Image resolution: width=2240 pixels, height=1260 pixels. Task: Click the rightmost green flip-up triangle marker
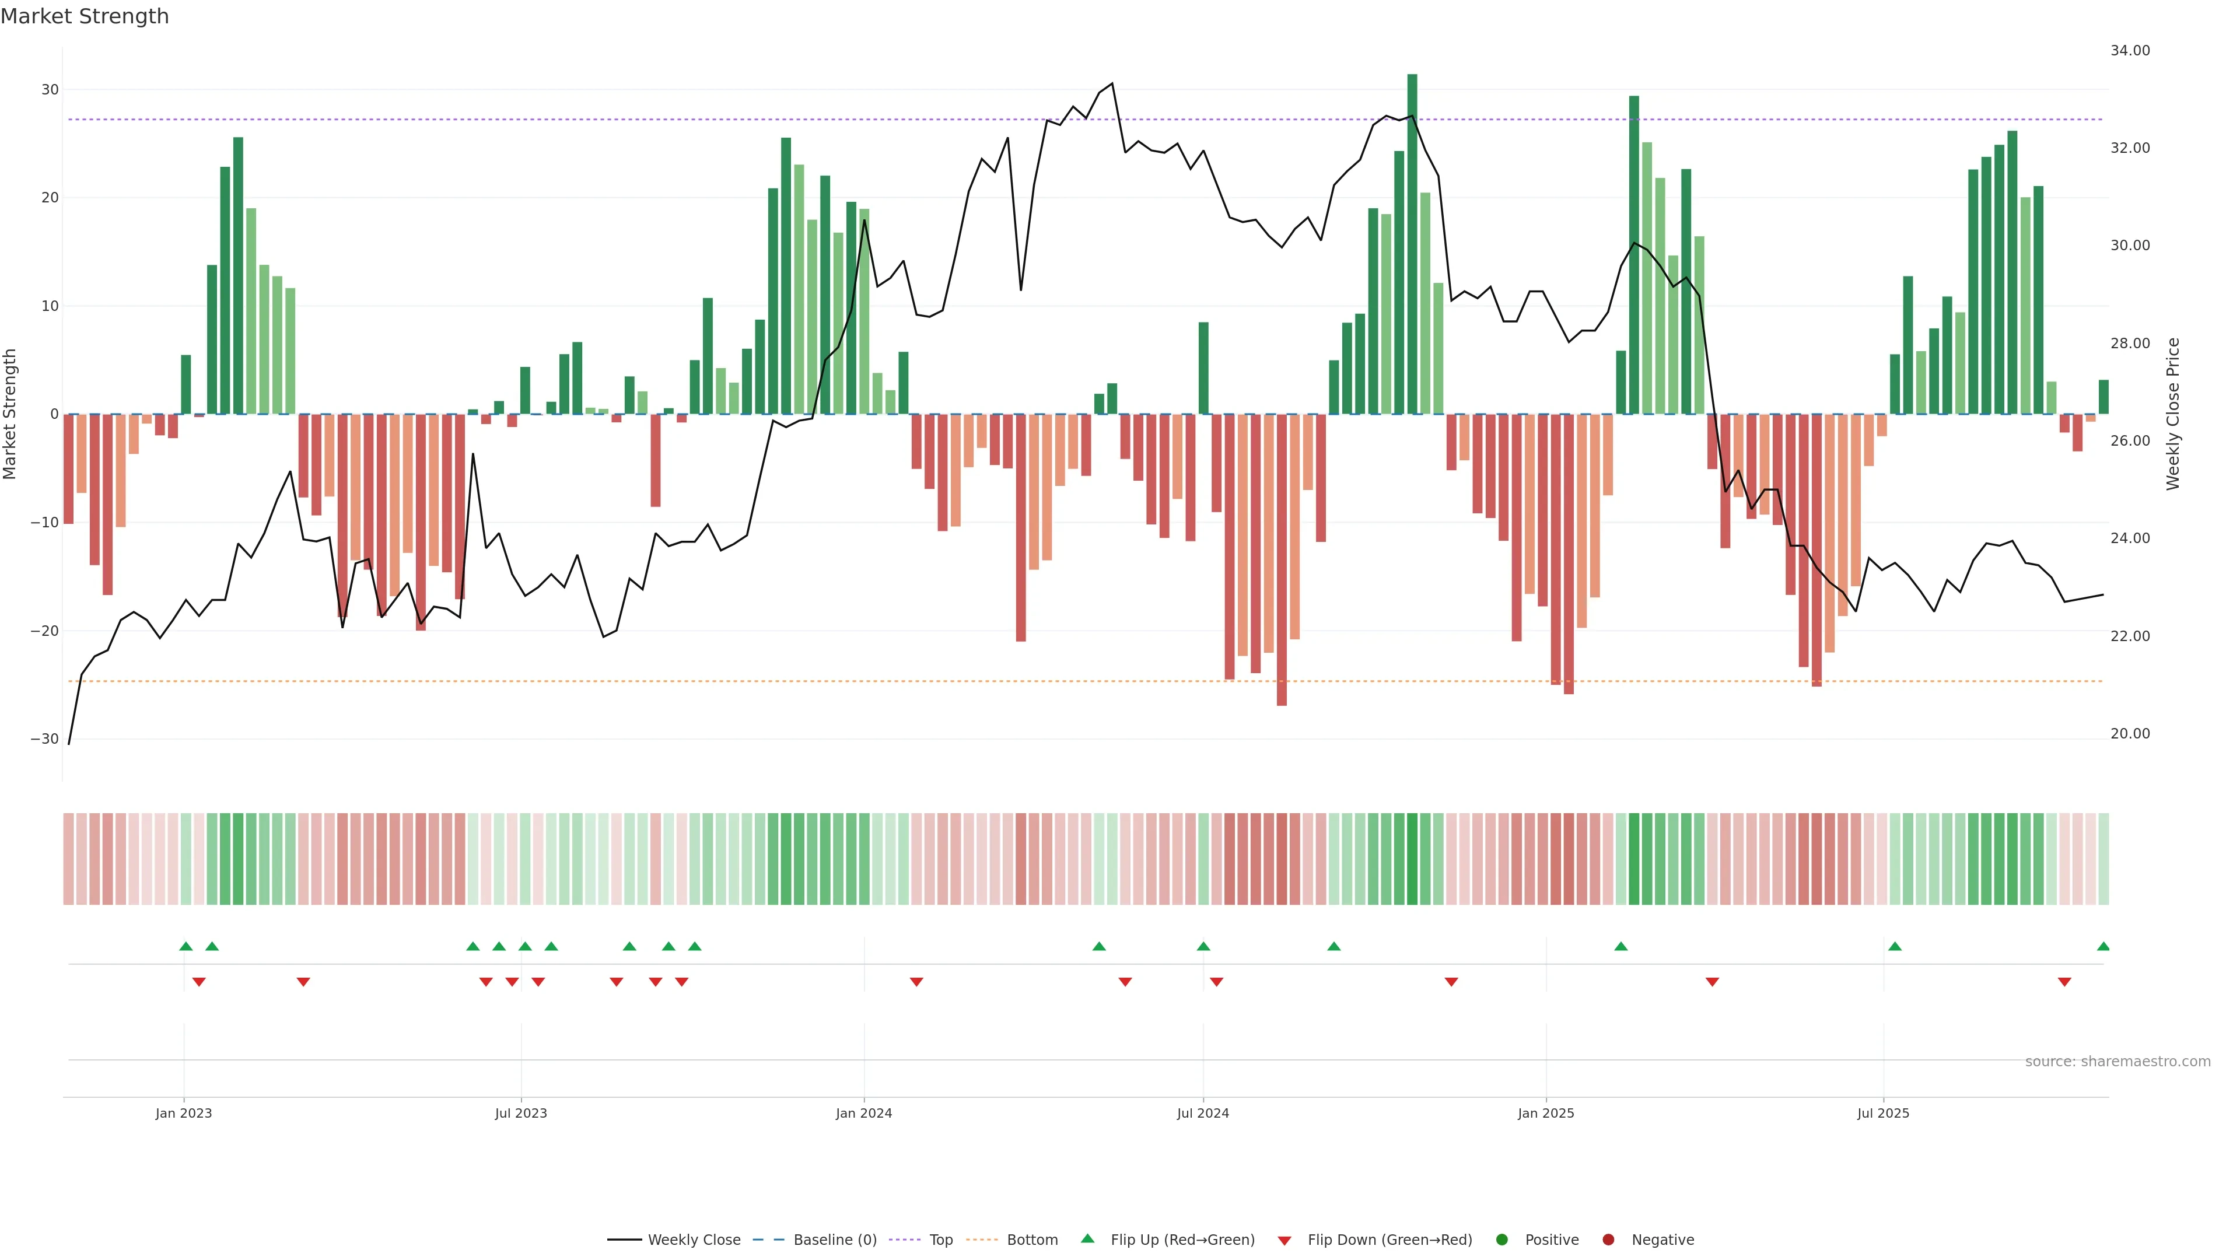2102,946
